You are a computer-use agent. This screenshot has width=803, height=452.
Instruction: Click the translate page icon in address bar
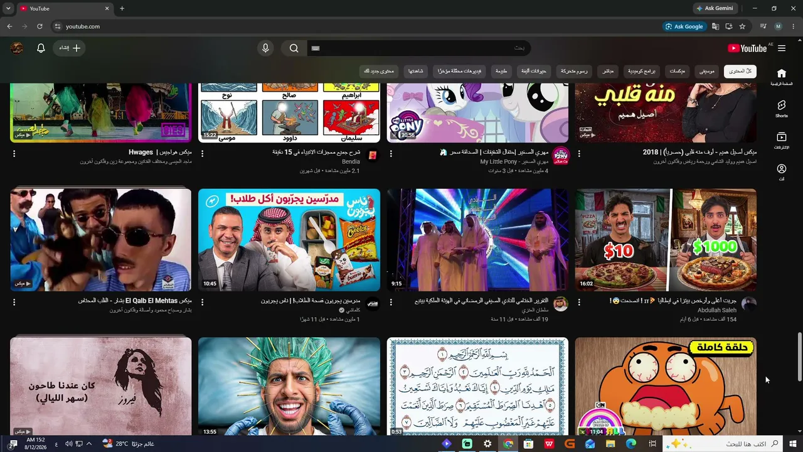pos(715,26)
